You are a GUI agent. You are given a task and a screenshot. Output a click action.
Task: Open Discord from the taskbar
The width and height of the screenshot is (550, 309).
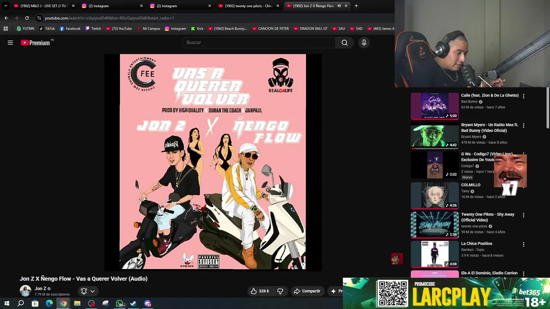pos(148,303)
